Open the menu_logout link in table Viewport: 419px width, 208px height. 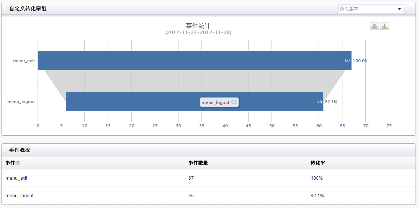coord(19,196)
